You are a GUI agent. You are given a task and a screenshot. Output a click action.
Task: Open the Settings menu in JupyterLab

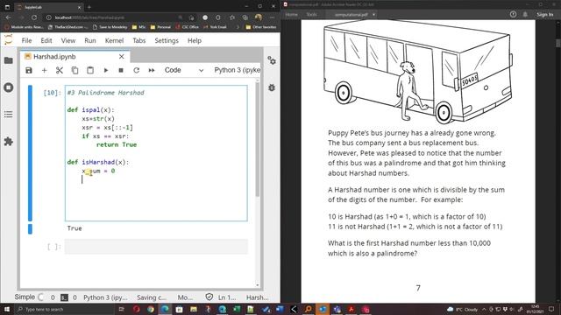click(167, 41)
